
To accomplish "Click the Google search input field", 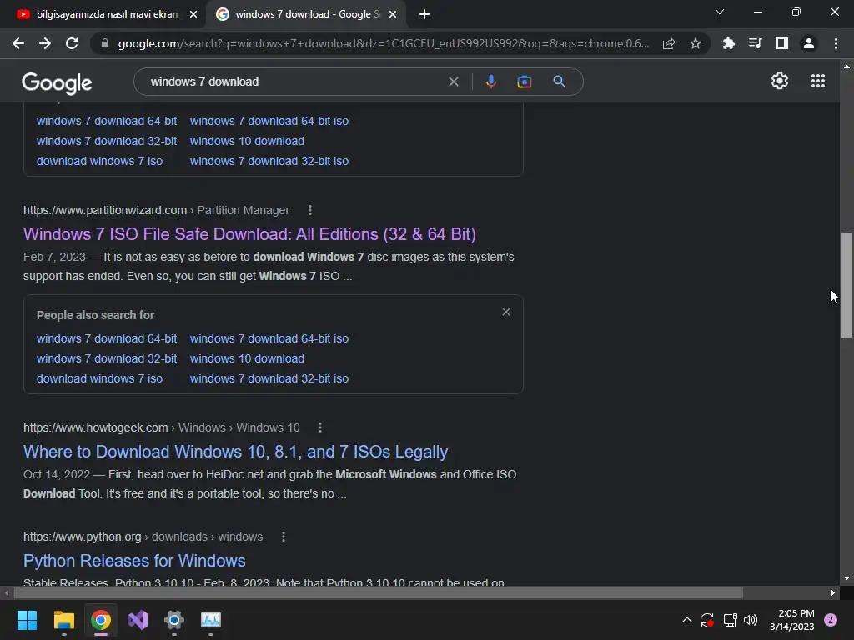I will point(294,82).
